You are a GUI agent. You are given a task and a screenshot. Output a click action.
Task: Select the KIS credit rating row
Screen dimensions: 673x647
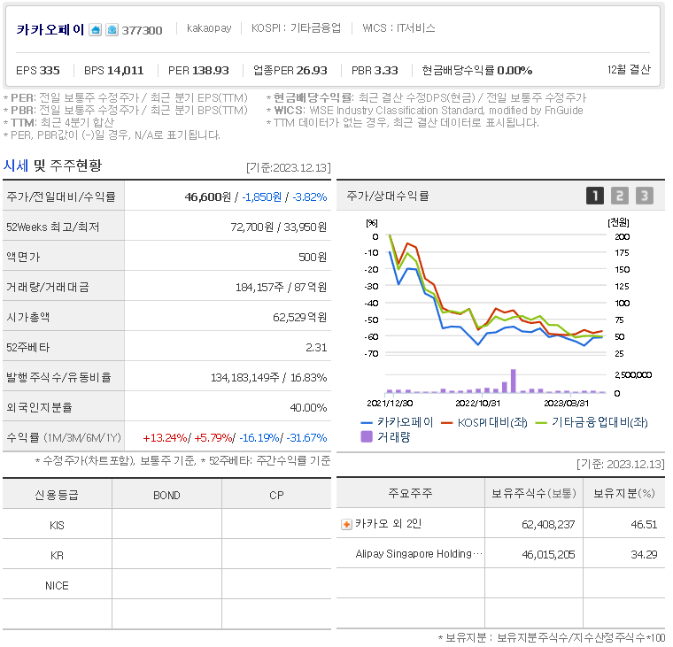coord(167,524)
